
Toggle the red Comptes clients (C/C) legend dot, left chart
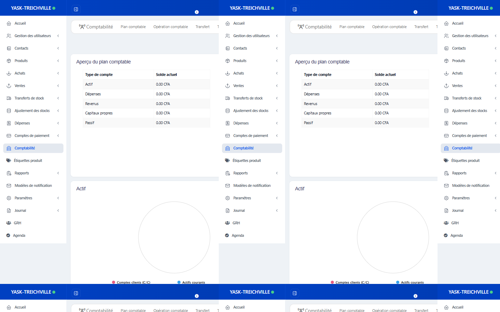[x=114, y=282]
